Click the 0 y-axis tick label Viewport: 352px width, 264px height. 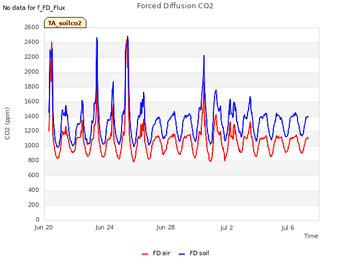pos(37,219)
